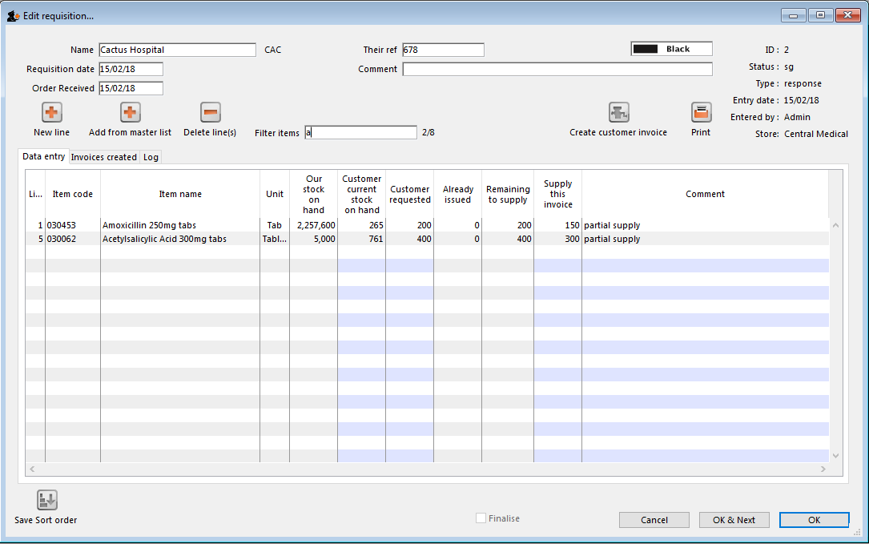Click the horizontal scroll right arrow
This screenshot has width=869, height=544.
[823, 469]
